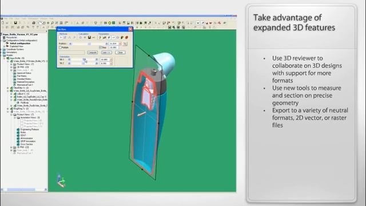Increment the first Orientation tilt value spinner
Viewport: 366px width, 206px height.
pos(111,59)
